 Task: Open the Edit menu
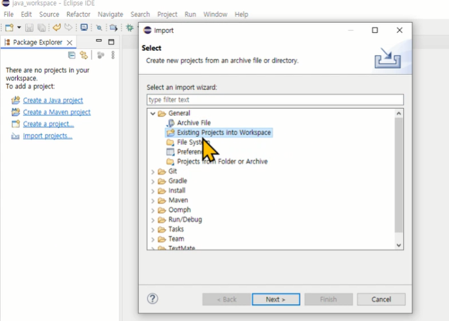[x=26, y=14]
